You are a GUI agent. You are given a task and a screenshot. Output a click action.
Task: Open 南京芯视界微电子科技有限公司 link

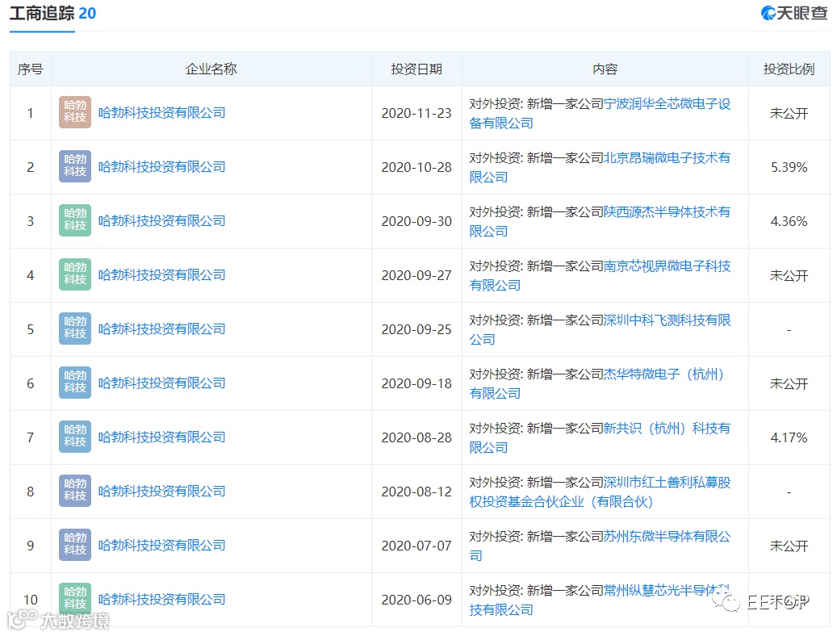(x=668, y=266)
